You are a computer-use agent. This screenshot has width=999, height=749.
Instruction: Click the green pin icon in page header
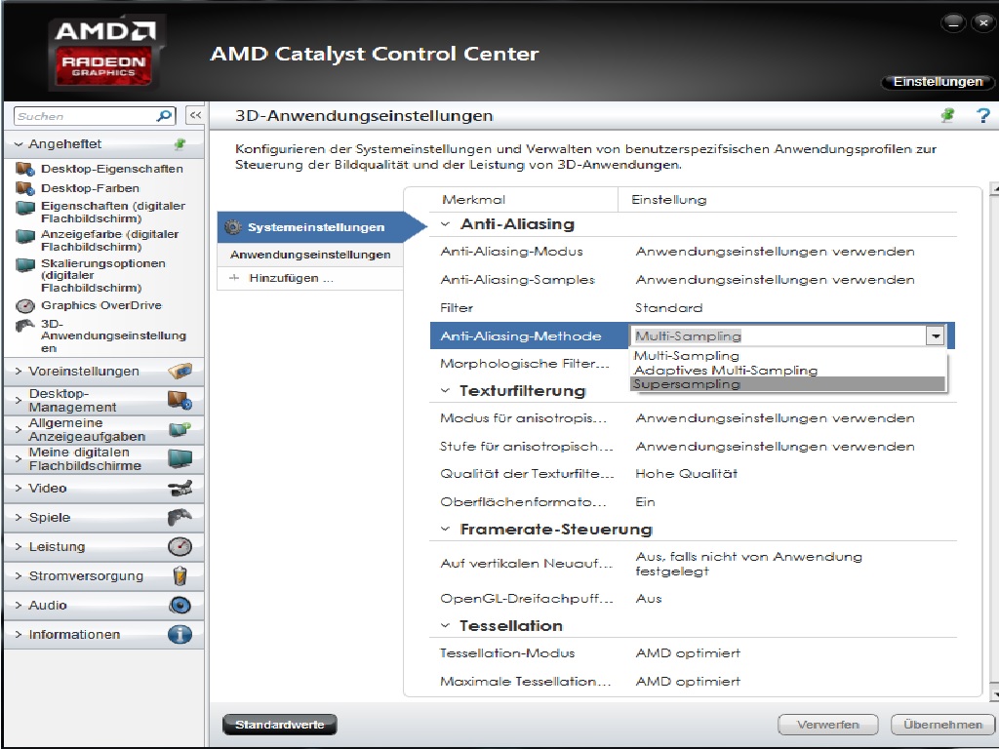pos(948,115)
